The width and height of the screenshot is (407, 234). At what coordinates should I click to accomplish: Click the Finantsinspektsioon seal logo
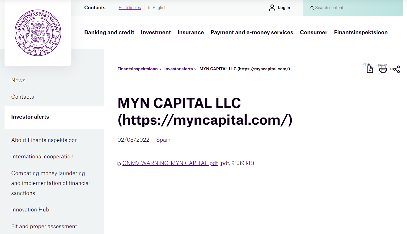coord(38,33)
